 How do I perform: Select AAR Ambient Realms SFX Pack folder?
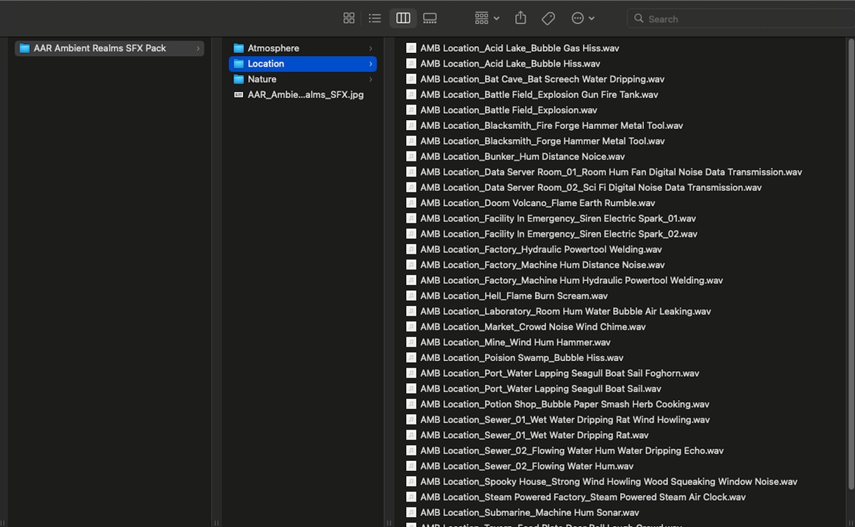click(x=110, y=48)
